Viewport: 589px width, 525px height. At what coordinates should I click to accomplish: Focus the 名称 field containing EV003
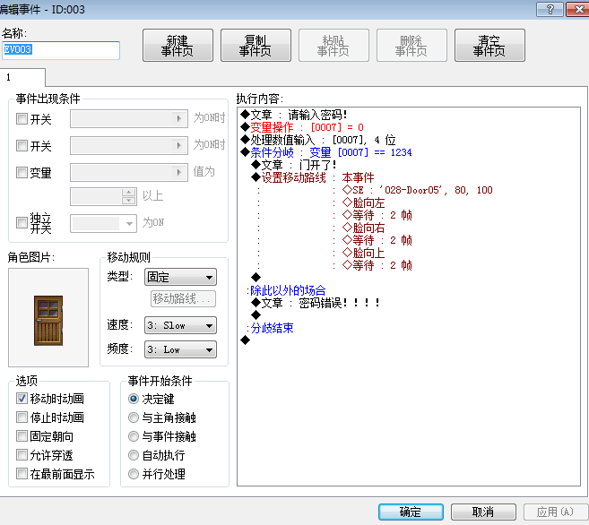(61, 50)
